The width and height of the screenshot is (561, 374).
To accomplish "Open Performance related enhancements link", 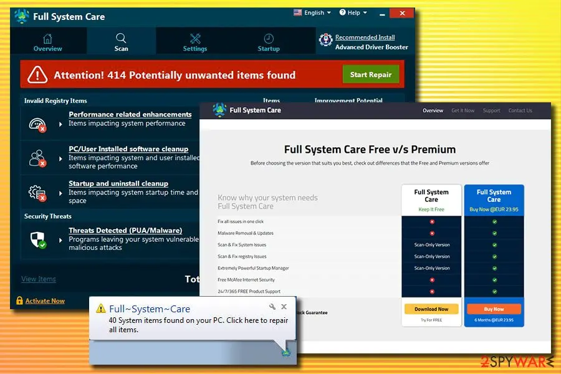I will 130,115.
